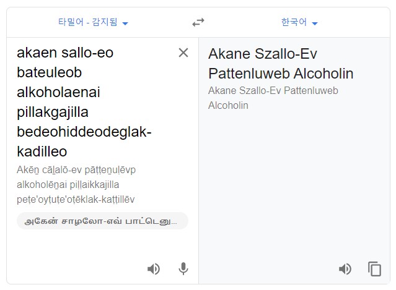Screen dimensions: 396x290
Task: Apply the Tamil script suggestion chip
Action: [102, 221]
